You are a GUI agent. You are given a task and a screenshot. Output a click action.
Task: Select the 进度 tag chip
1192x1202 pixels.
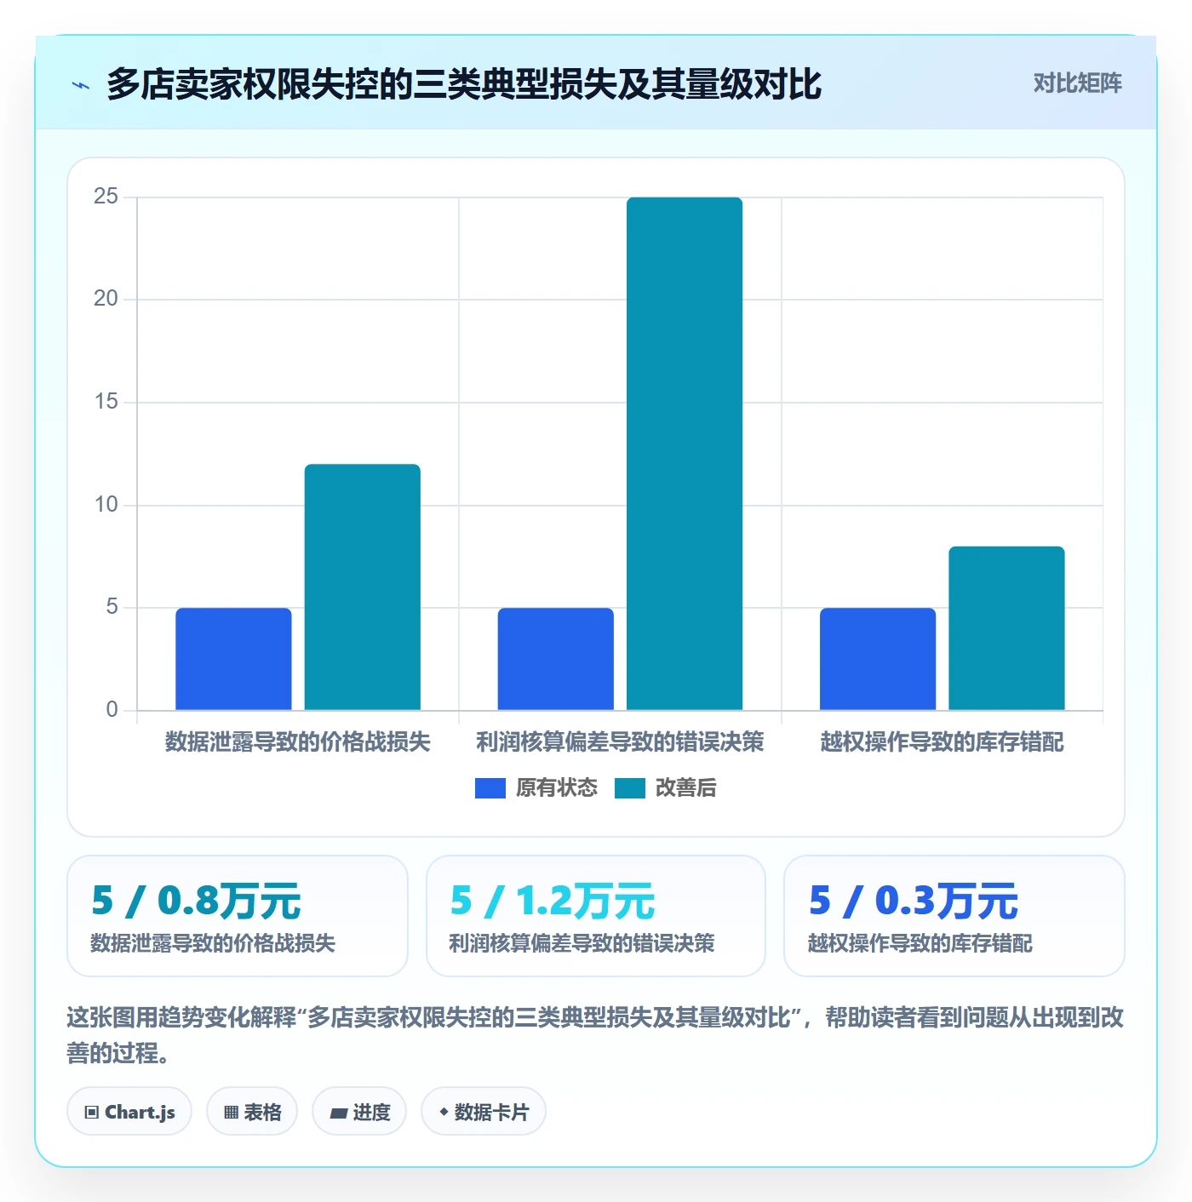coord(359,1112)
